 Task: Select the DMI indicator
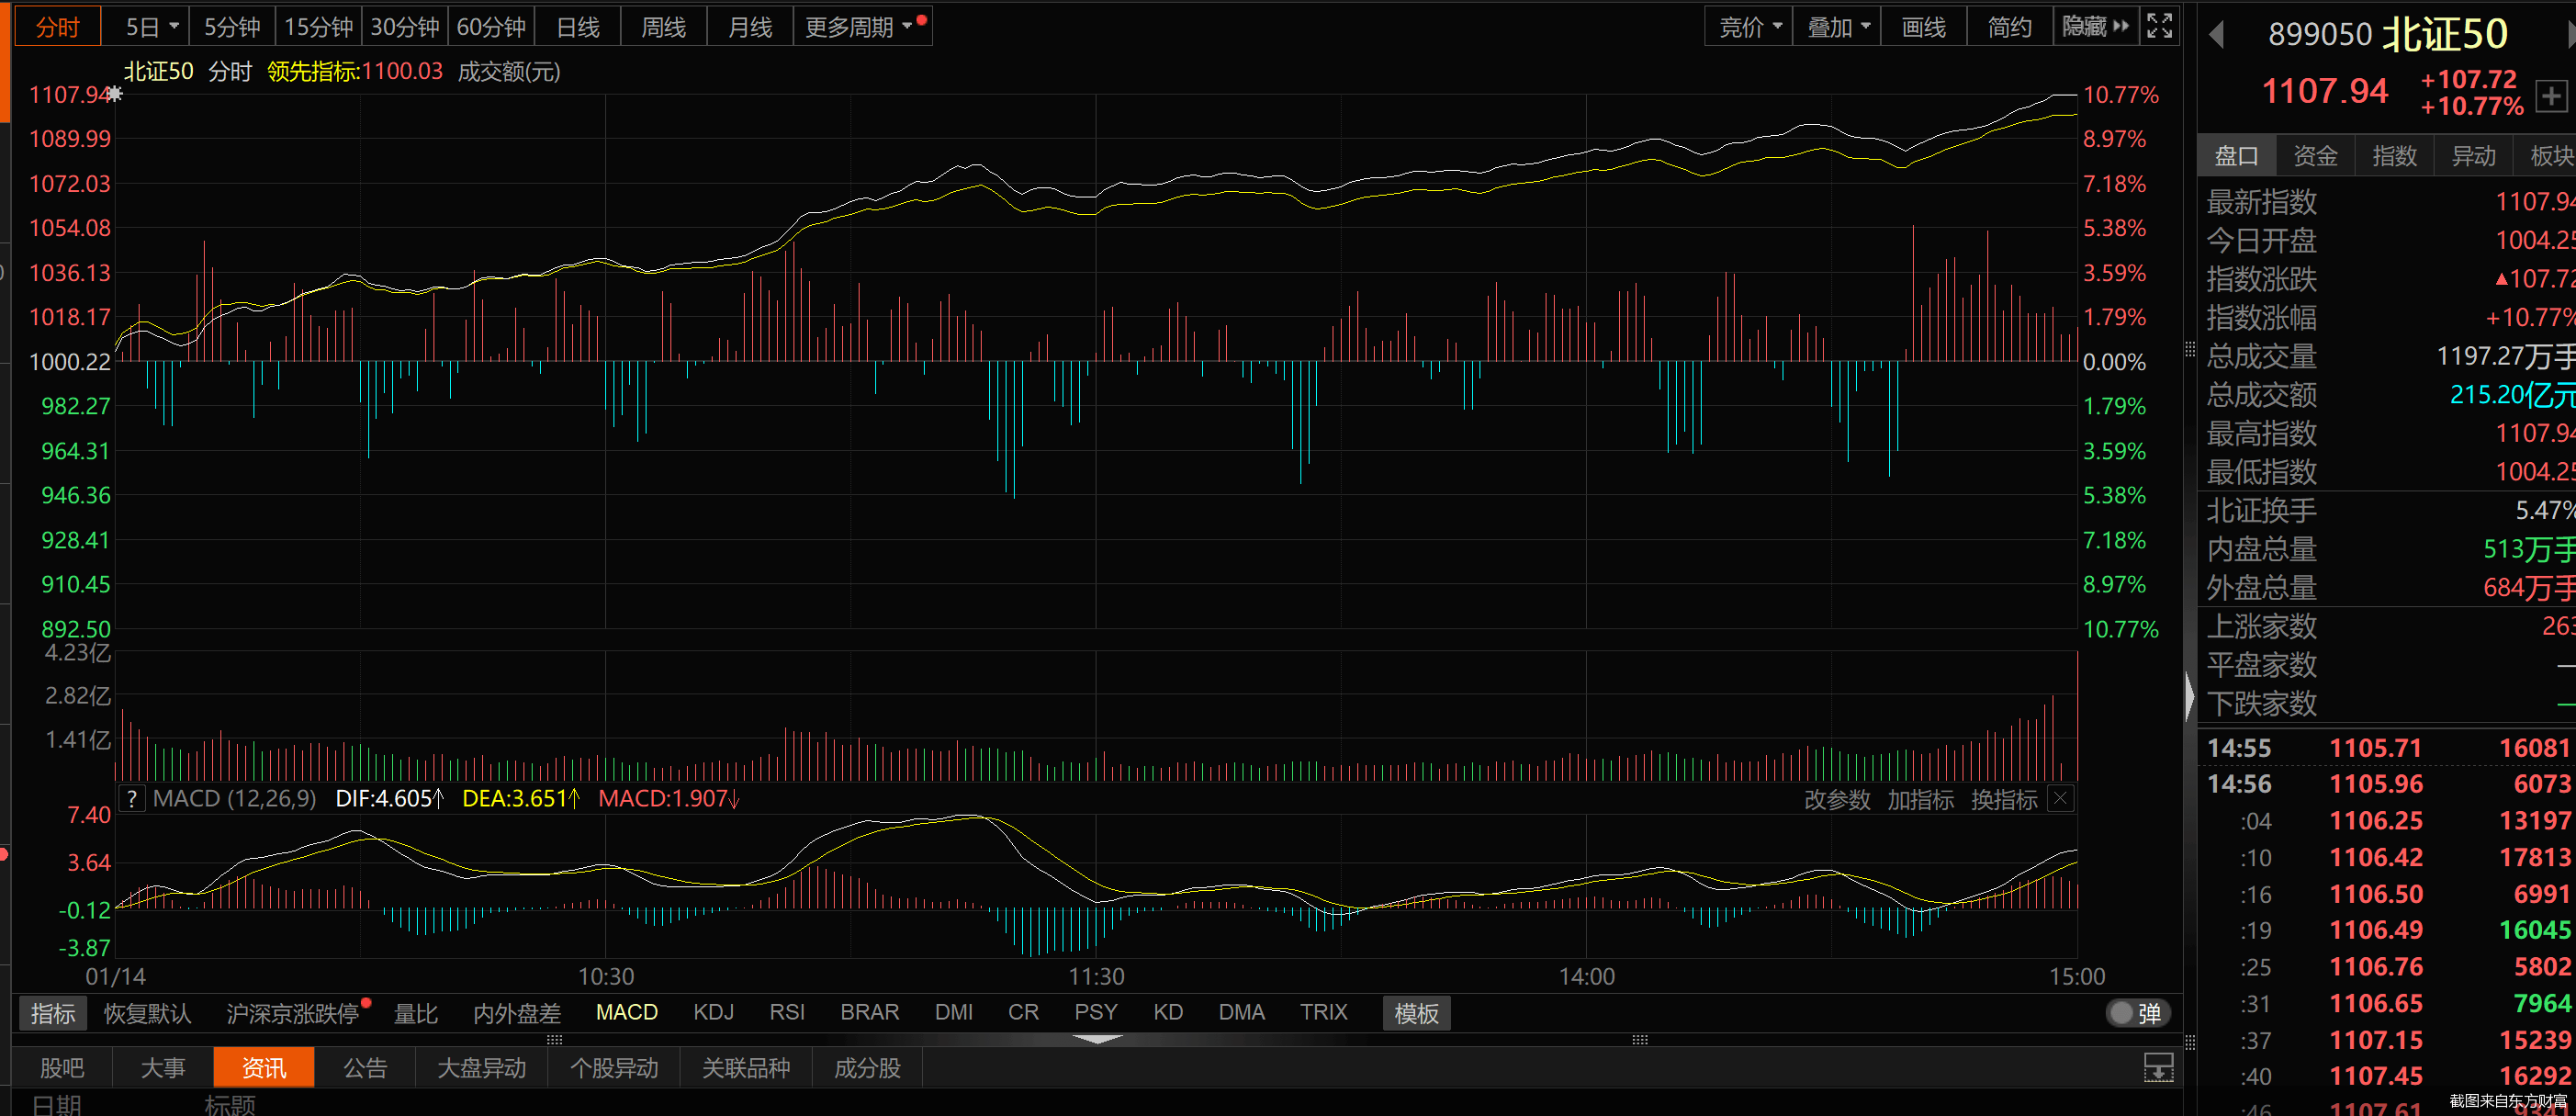click(x=954, y=1012)
